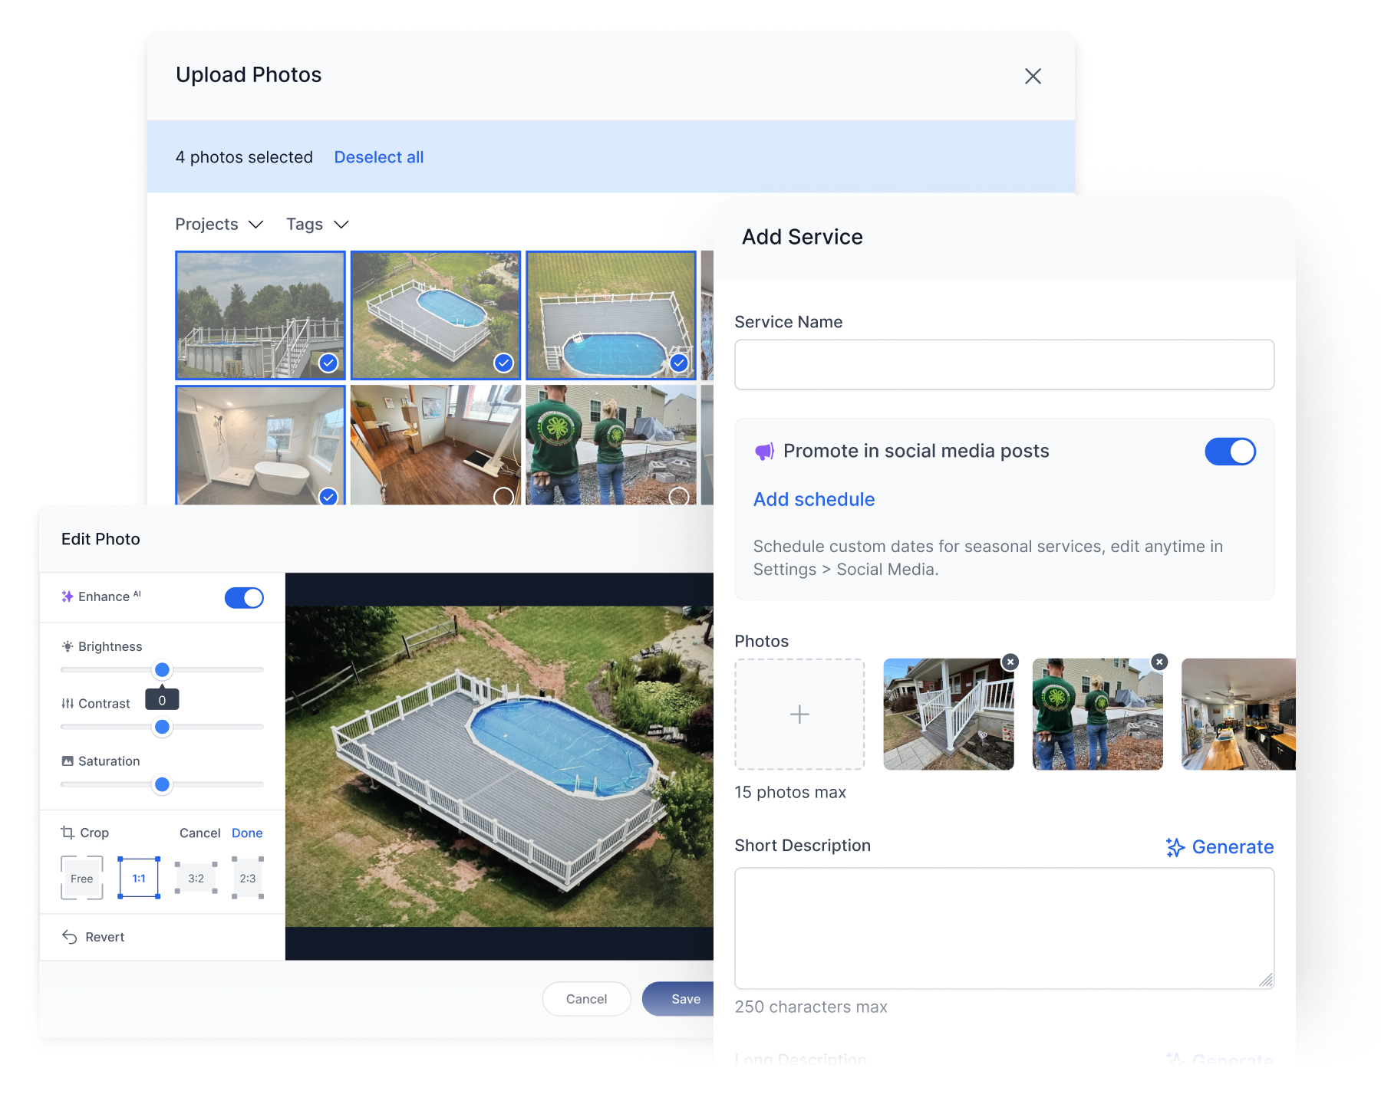Click the Enhance sparkle icon
Image resolution: width=1381 pixels, height=1104 pixels.
[x=68, y=596]
